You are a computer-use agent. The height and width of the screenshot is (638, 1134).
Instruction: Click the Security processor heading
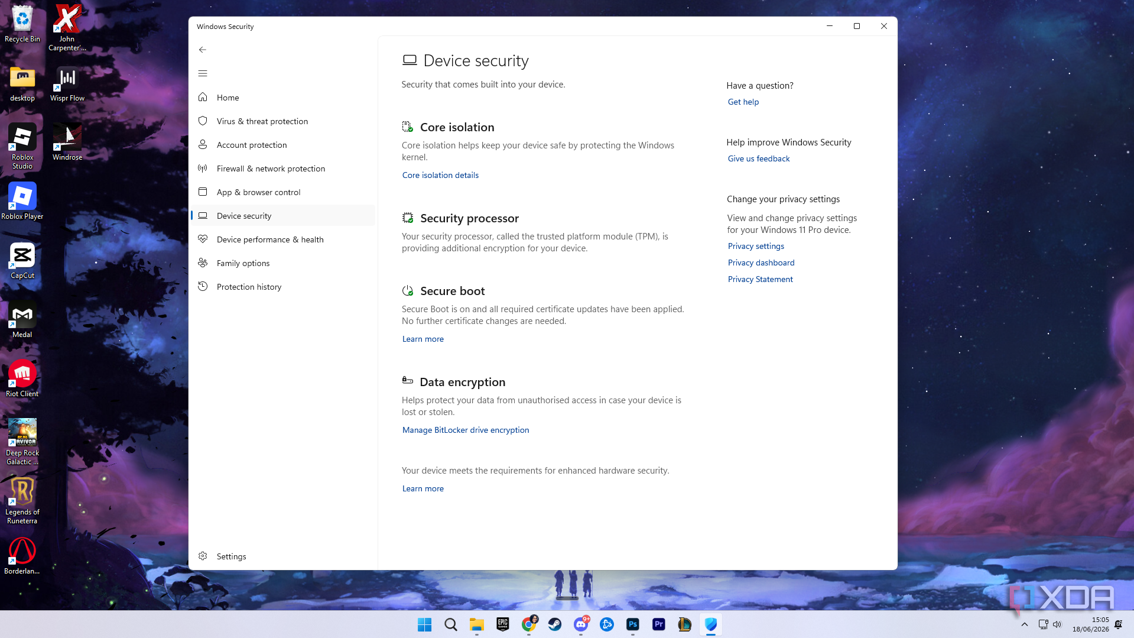[469, 218]
